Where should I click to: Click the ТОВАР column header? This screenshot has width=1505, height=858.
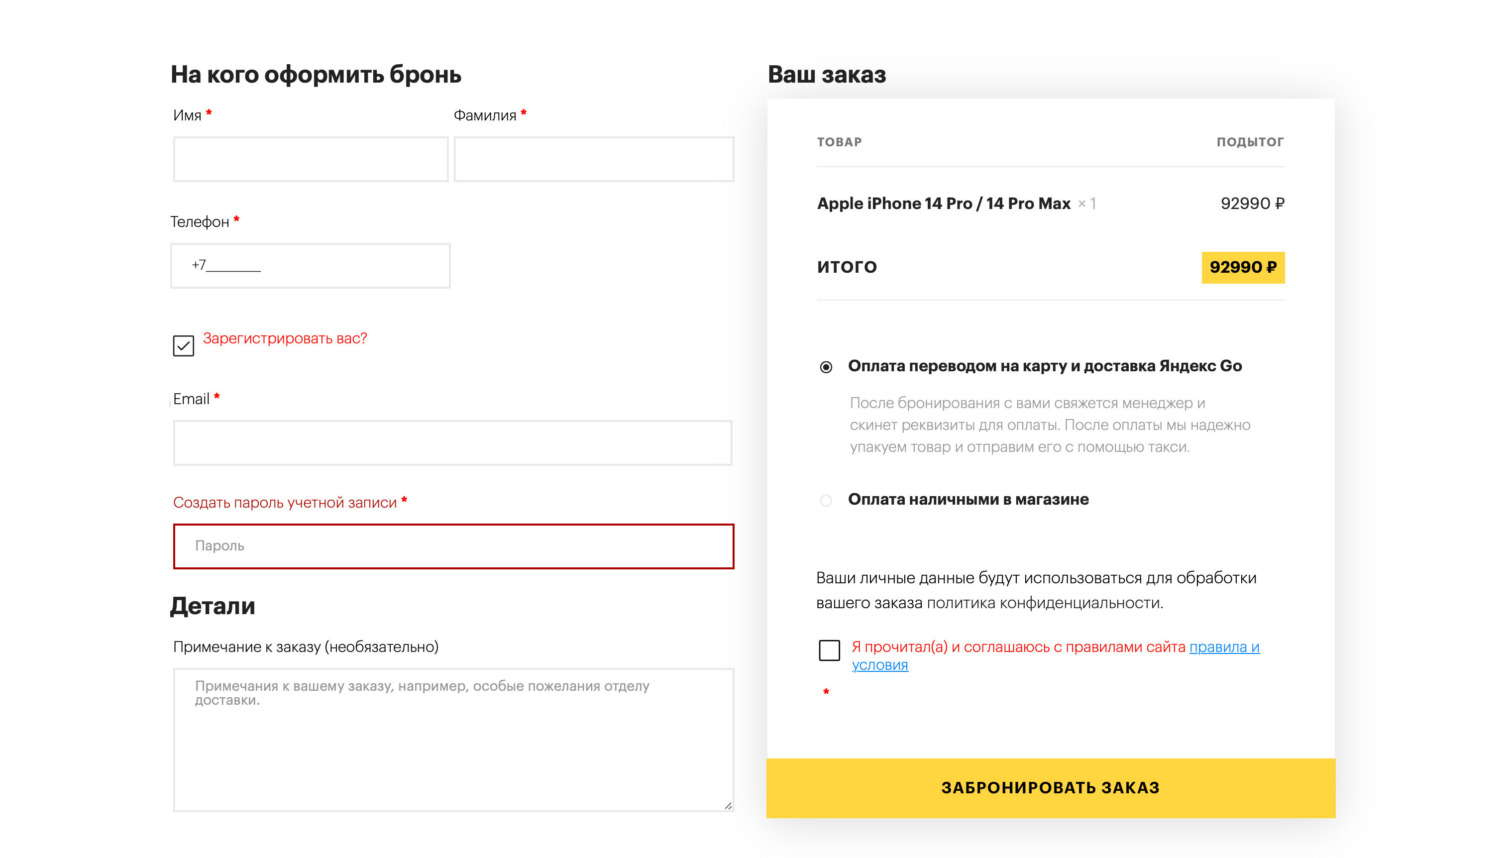(839, 142)
